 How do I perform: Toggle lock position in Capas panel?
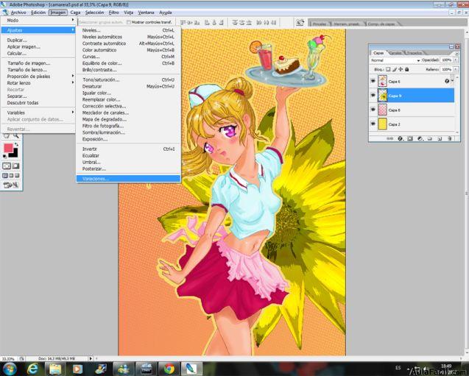401,69
